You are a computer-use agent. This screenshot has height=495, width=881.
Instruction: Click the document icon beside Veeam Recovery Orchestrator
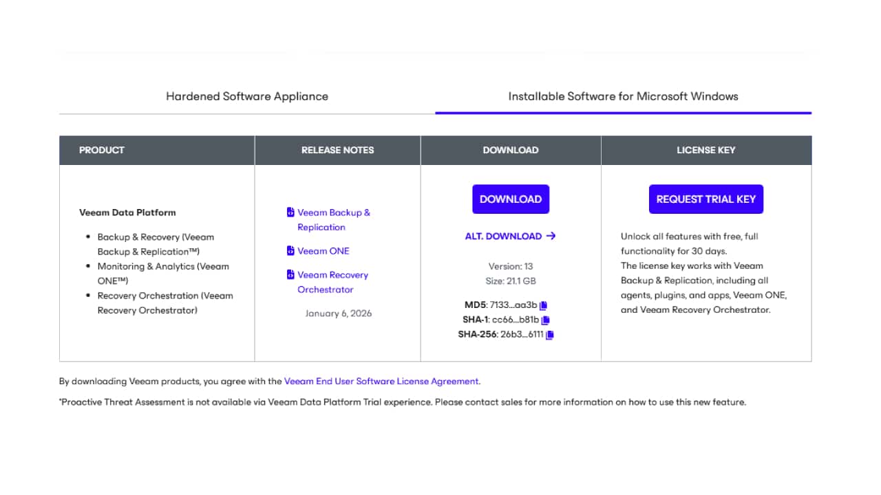coord(290,274)
